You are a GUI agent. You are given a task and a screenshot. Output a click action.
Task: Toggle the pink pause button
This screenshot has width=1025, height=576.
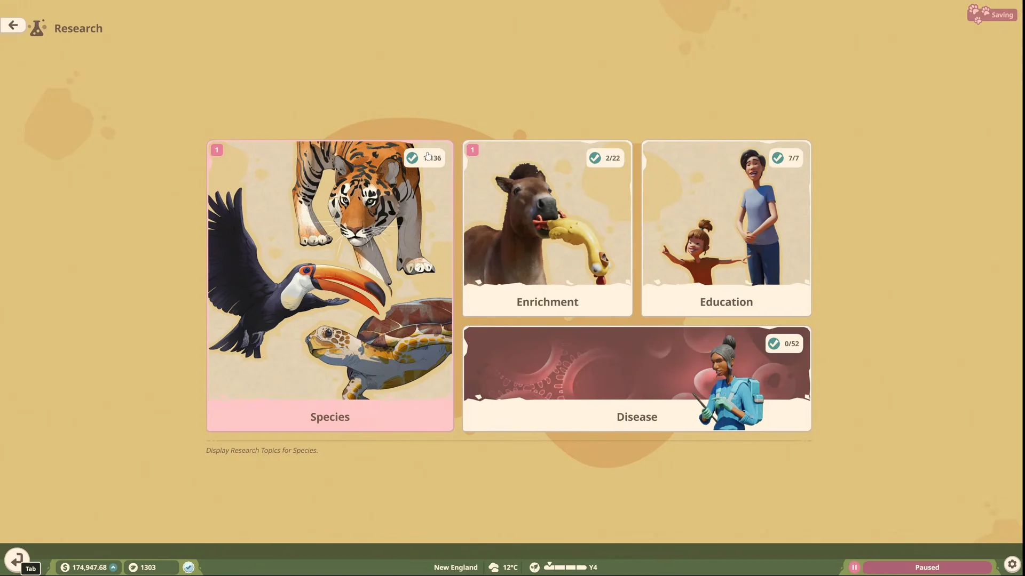854,567
